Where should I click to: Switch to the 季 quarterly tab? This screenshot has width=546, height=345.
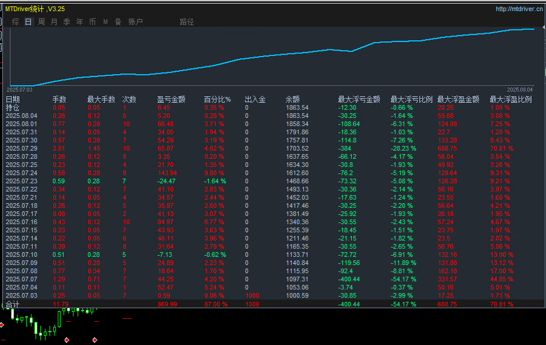point(67,22)
